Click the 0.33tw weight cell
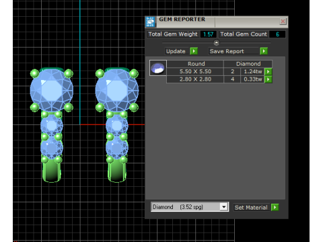Screen dimensions: 323x242 point(252,79)
